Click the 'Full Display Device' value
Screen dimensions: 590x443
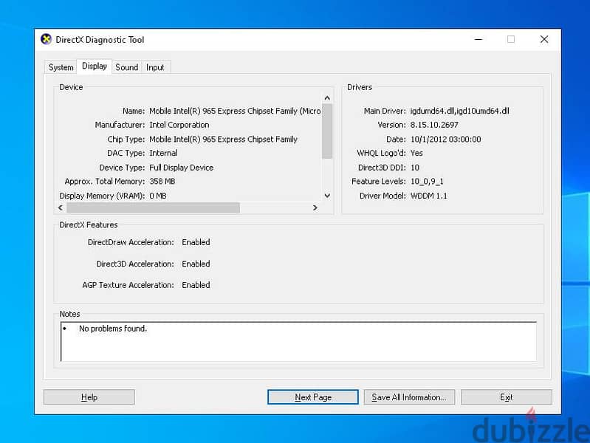(x=182, y=168)
